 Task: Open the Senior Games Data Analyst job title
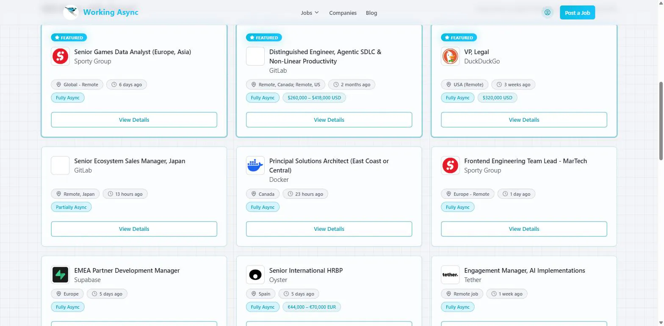tap(133, 52)
